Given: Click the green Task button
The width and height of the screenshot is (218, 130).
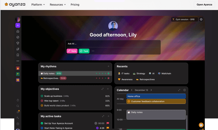Looking at the screenshot, I should (84, 51).
